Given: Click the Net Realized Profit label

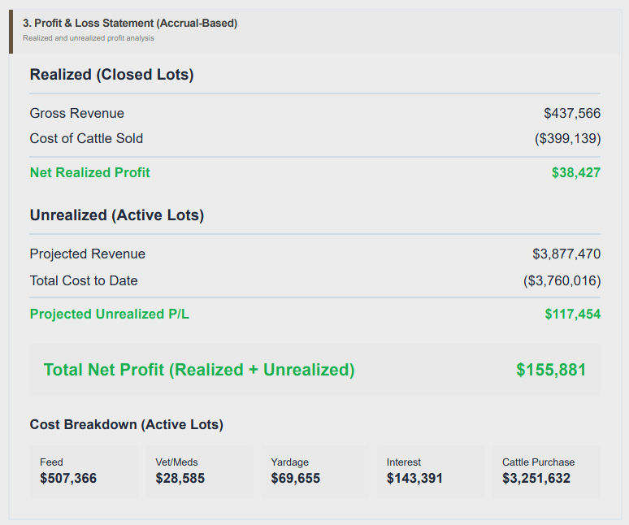Looking at the screenshot, I should point(89,172).
